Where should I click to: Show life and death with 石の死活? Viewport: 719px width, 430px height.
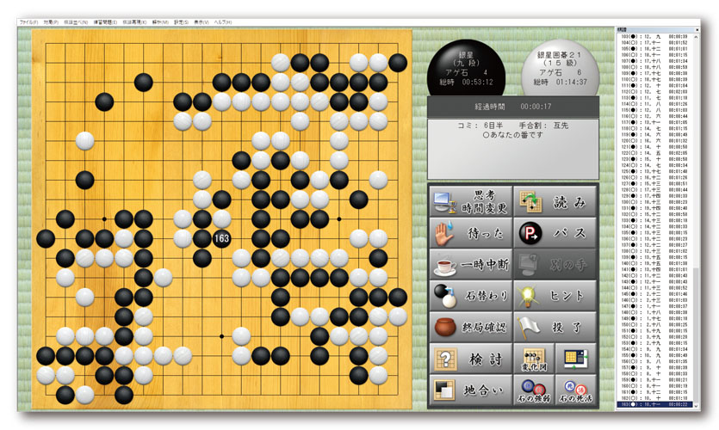[x=576, y=390]
